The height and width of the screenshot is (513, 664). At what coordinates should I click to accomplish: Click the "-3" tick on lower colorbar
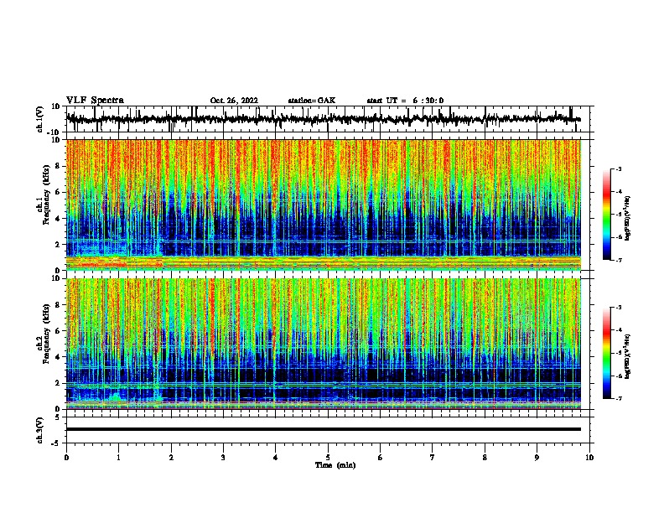pyautogui.click(x=619, y=308)
